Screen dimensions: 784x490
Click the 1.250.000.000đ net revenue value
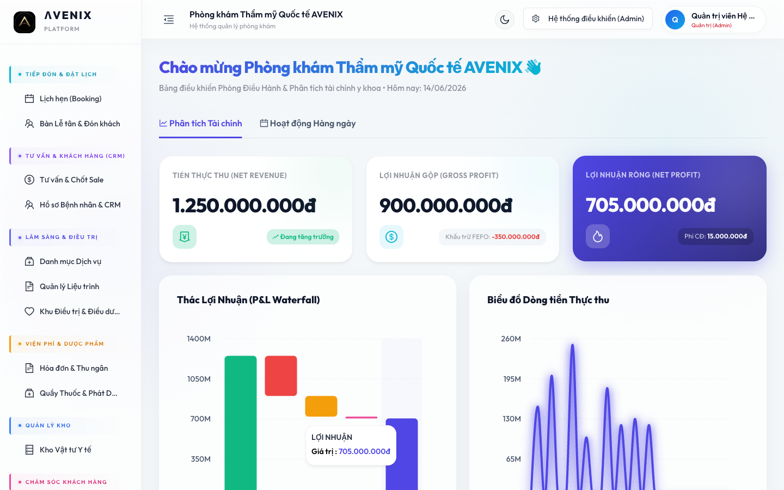(244, 205)
